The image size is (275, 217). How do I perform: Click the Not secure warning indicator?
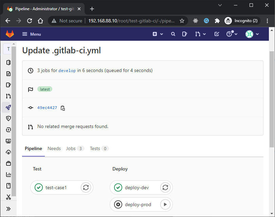tap(67, 21)
